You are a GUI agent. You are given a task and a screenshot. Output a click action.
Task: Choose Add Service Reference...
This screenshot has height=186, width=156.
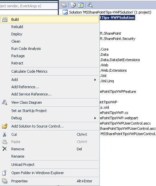[x=50, y=94]
